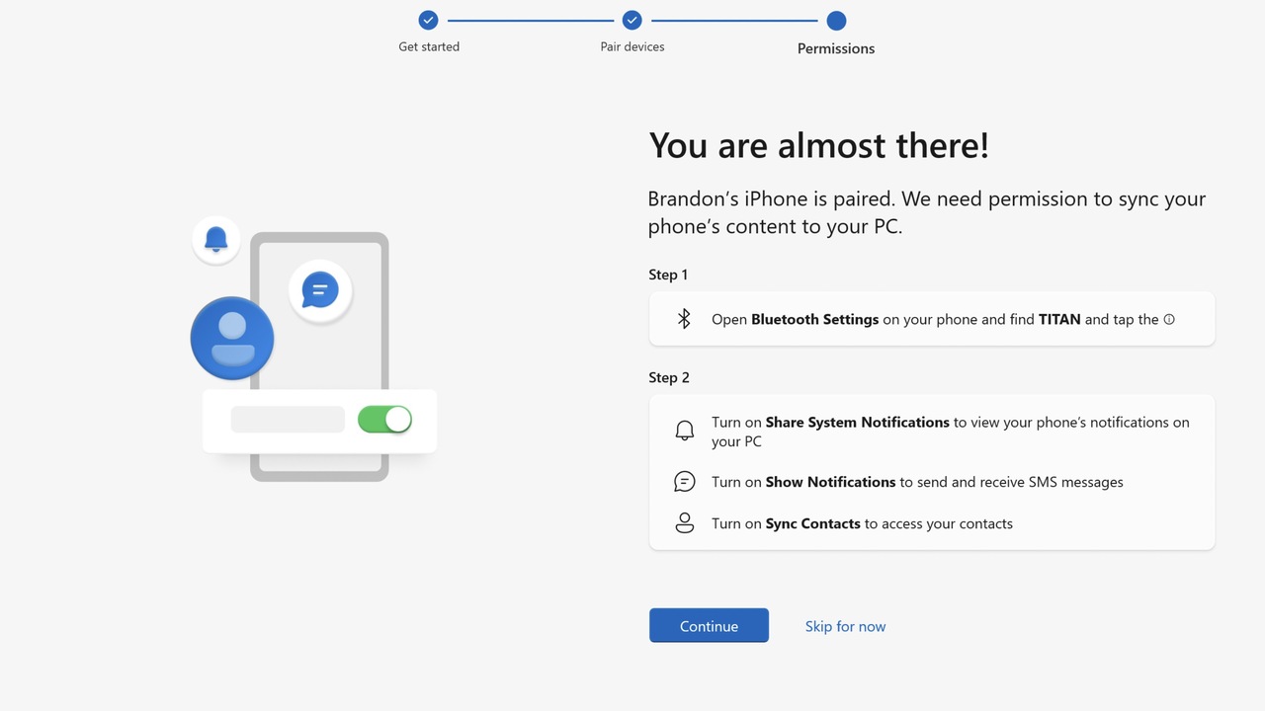Click the Get started step checkmark

(428, 20)
